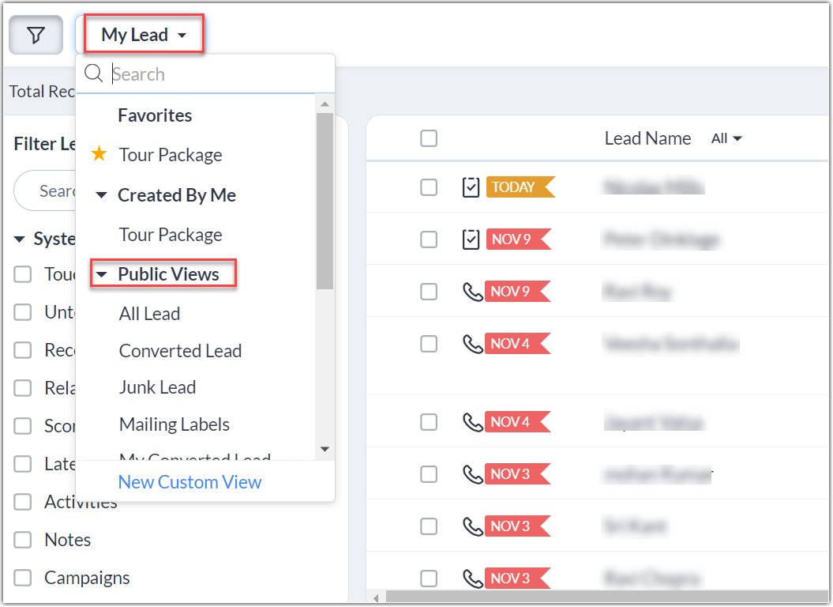Click the task icon beside TODAY flag

(x=471, y=187)
